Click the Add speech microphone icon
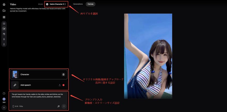Viewport: 227px width, 112px height. pyautogui.click(x=15, y=85)
